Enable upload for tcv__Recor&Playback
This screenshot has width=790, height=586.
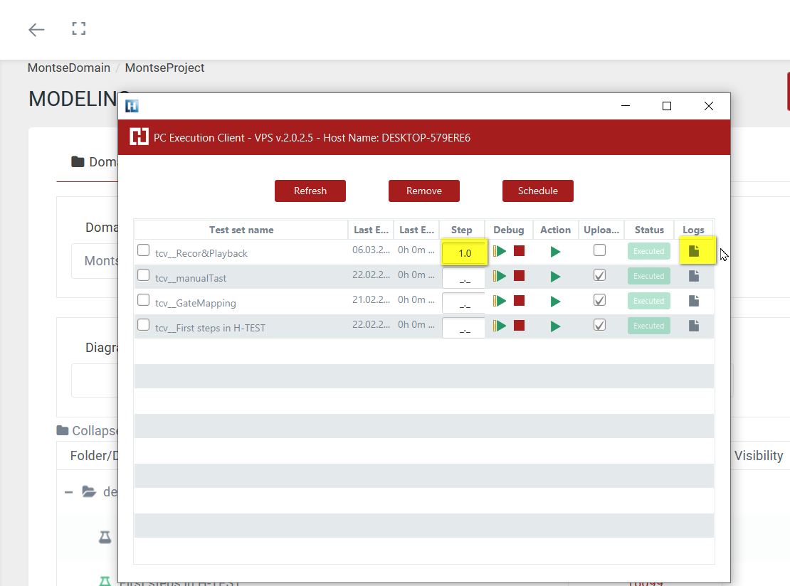coord(600,250)
